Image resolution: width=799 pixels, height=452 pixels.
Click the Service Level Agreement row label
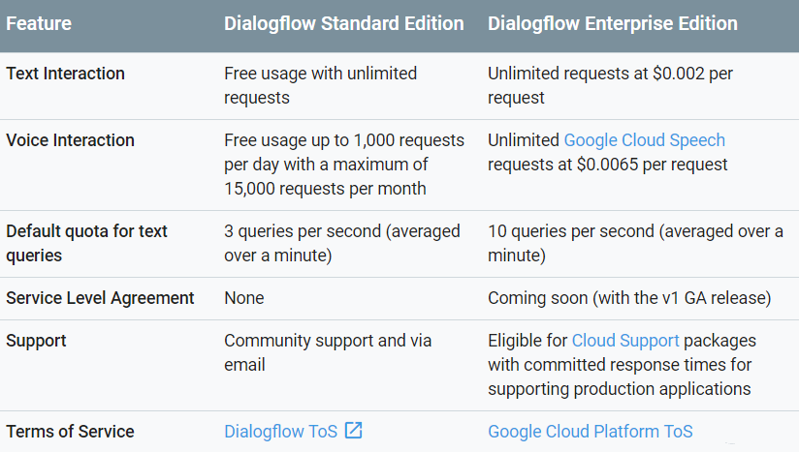[x=100, y=298]
